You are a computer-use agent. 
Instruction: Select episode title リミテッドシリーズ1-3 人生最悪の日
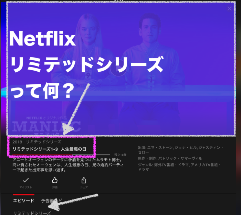coord(49,149)
